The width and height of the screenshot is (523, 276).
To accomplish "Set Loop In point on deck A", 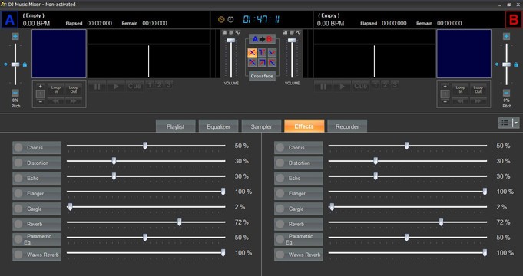I will pyautogui.click(x=56, y=89).
